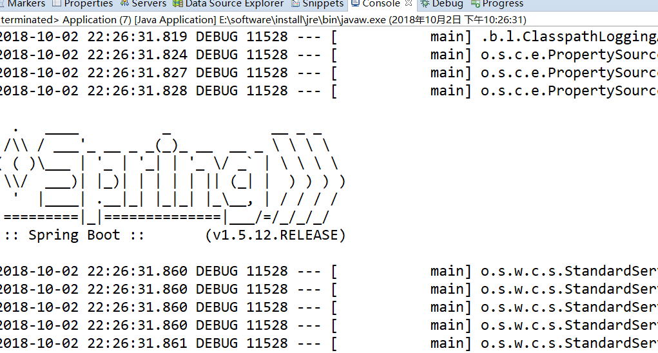Click the version text (v1.5.12.RELEASE)
This screenshot has height=353, width=658.
tap(275, 235)
